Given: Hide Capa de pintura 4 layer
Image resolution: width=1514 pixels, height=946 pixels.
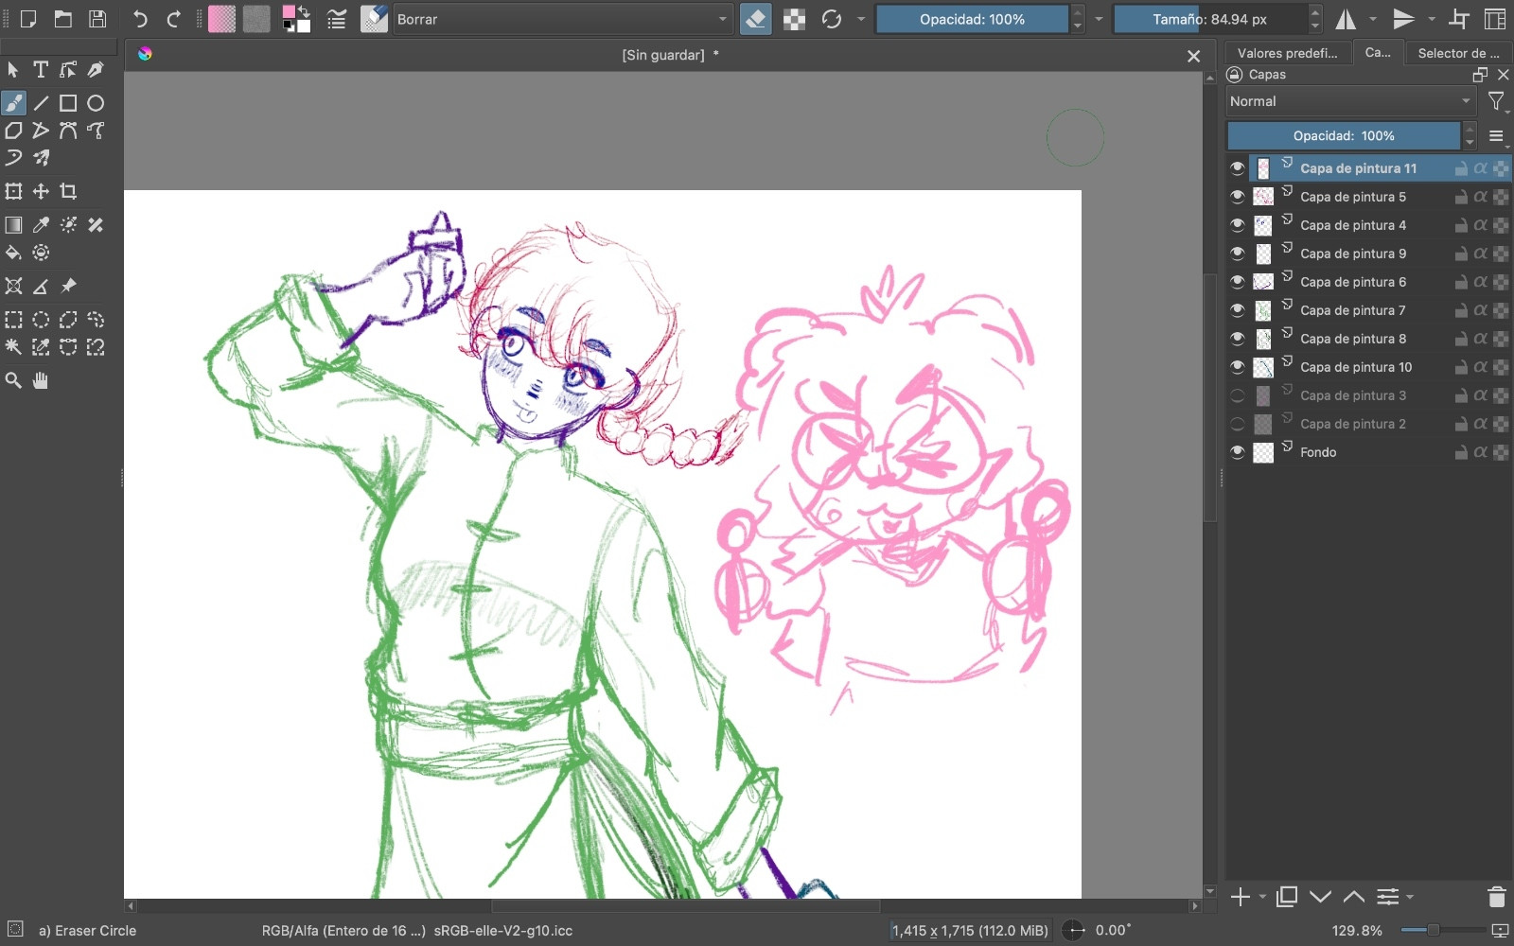Looking at the screenshot, I should 1237,225.
